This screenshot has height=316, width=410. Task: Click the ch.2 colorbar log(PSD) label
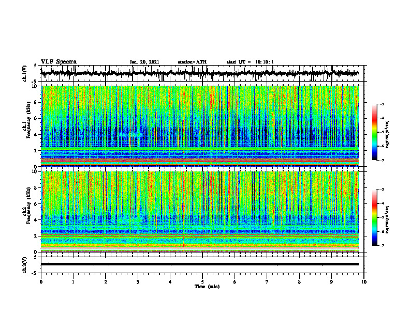387,219
